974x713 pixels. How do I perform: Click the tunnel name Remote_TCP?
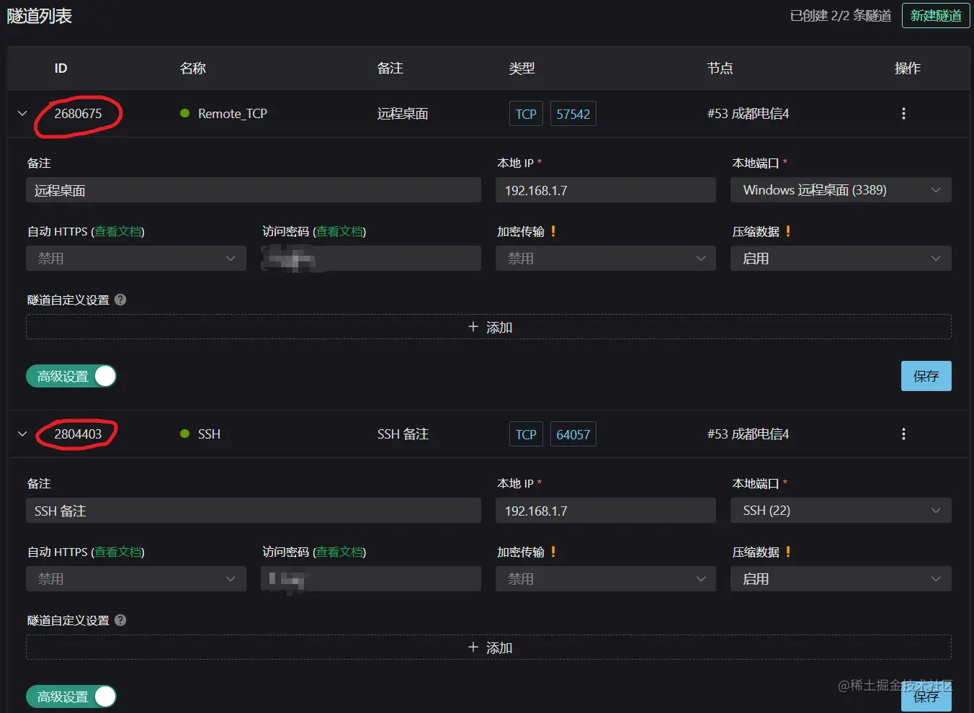click(233, 114)
